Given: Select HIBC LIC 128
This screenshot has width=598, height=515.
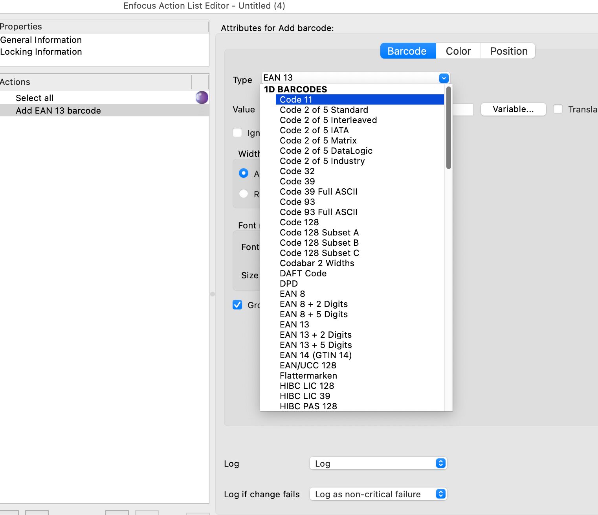Looking at the screenshot, I should point(306,386).
